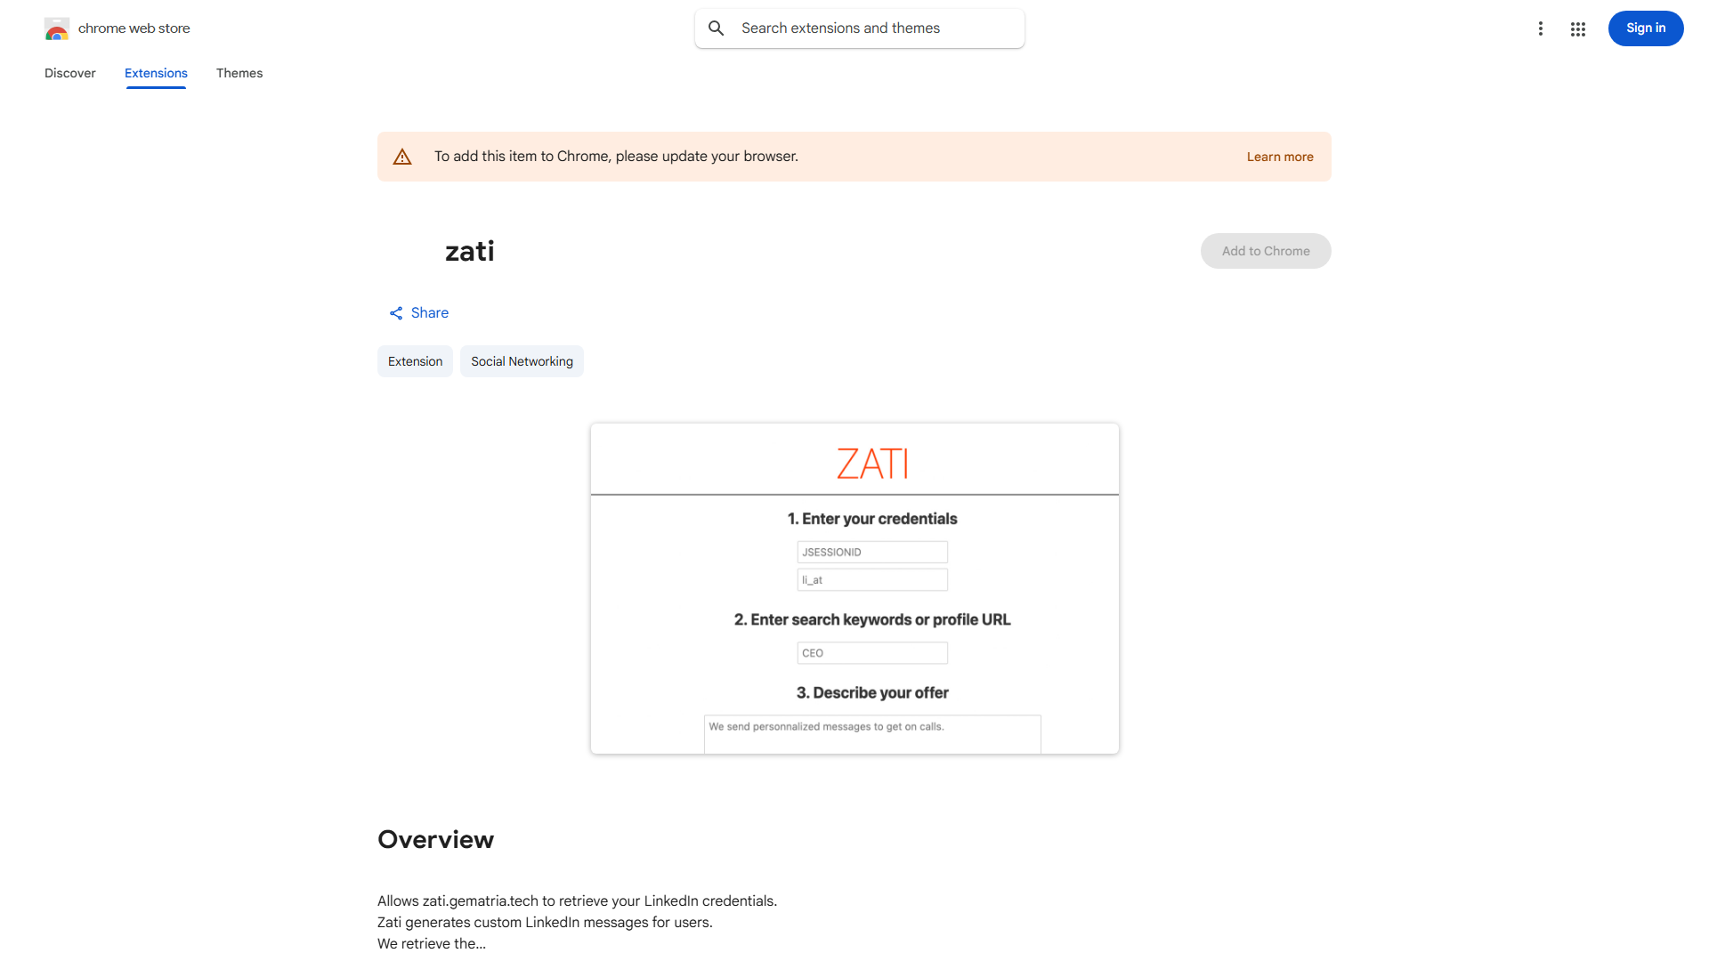Click the warning triangle icon in the banner
1709x961 pixels.
point(402,156)
